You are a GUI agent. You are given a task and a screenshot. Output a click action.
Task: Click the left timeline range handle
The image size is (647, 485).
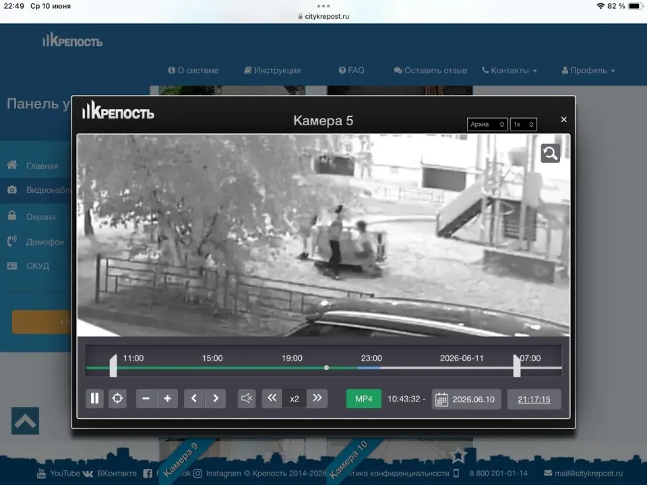pyautogui.click(x=113, y=366)
